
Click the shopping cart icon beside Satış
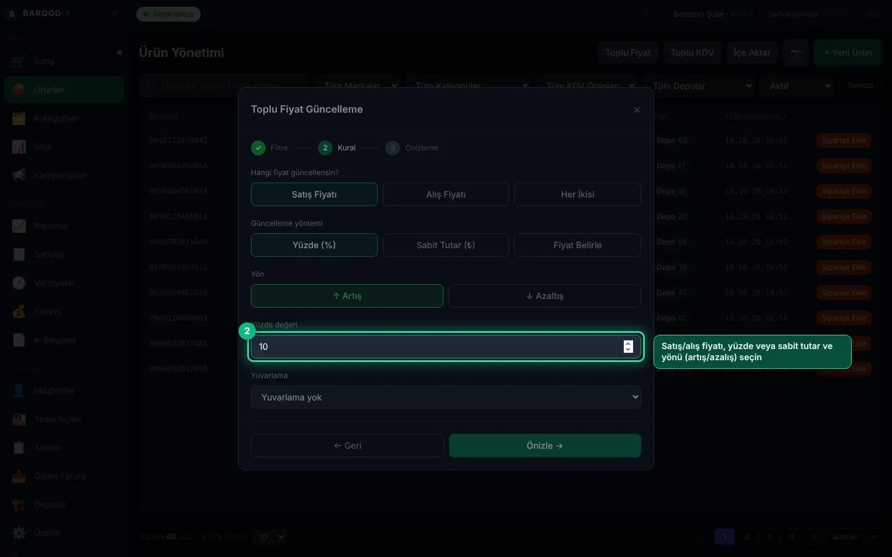[x=19, y=61]
